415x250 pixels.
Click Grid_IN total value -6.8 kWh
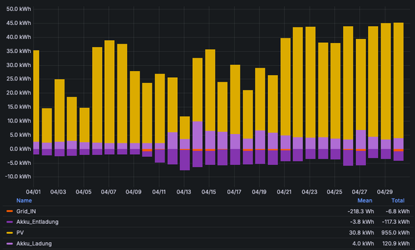point(398,211)
